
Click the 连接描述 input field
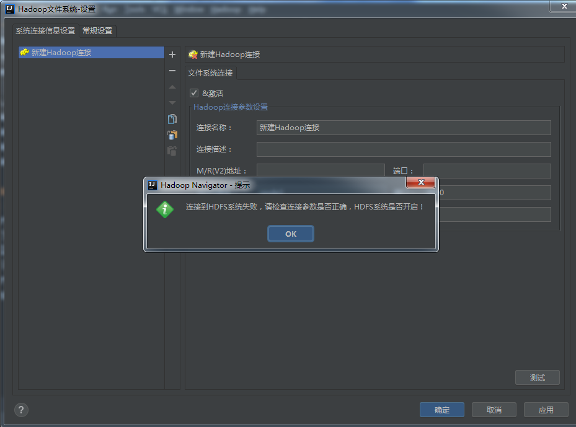point(404,149)
